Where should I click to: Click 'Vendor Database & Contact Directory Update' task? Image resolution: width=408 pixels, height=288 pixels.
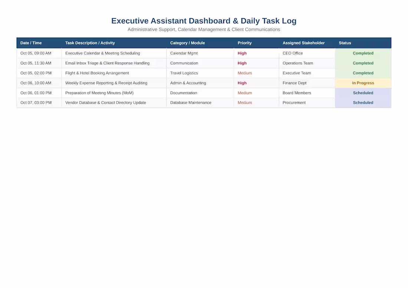pos(105,103)
